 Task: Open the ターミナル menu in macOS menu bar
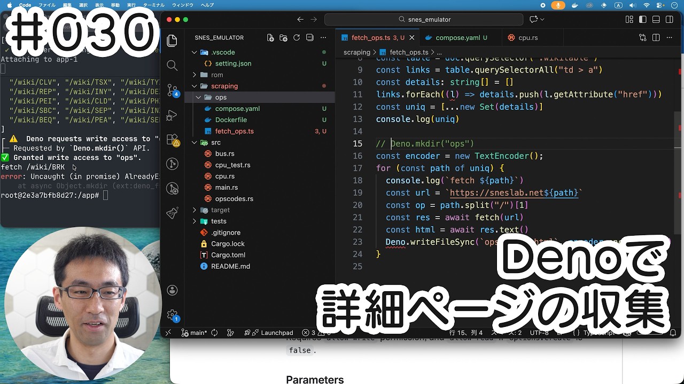click(154, 5)
